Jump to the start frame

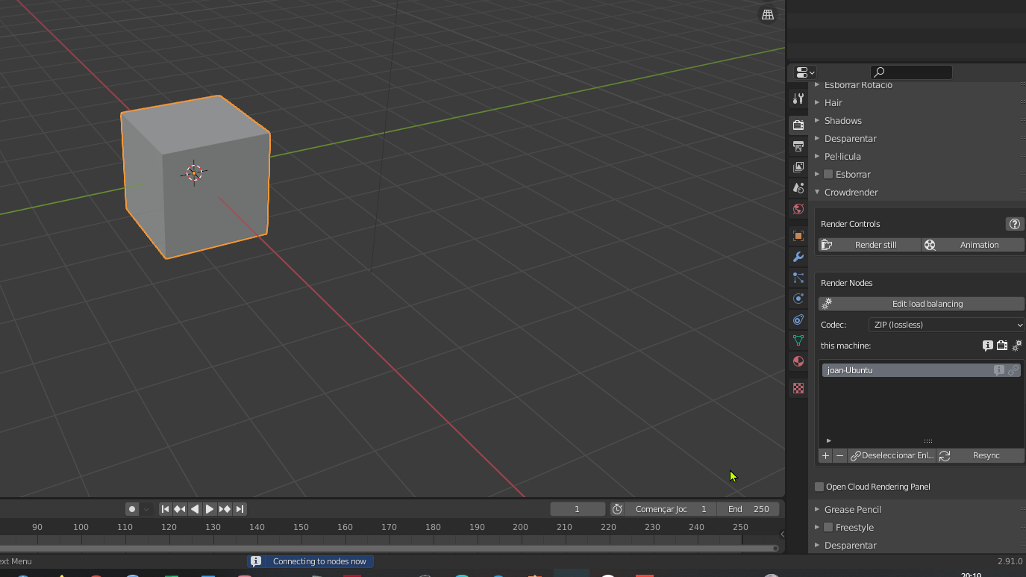(166, 509)
